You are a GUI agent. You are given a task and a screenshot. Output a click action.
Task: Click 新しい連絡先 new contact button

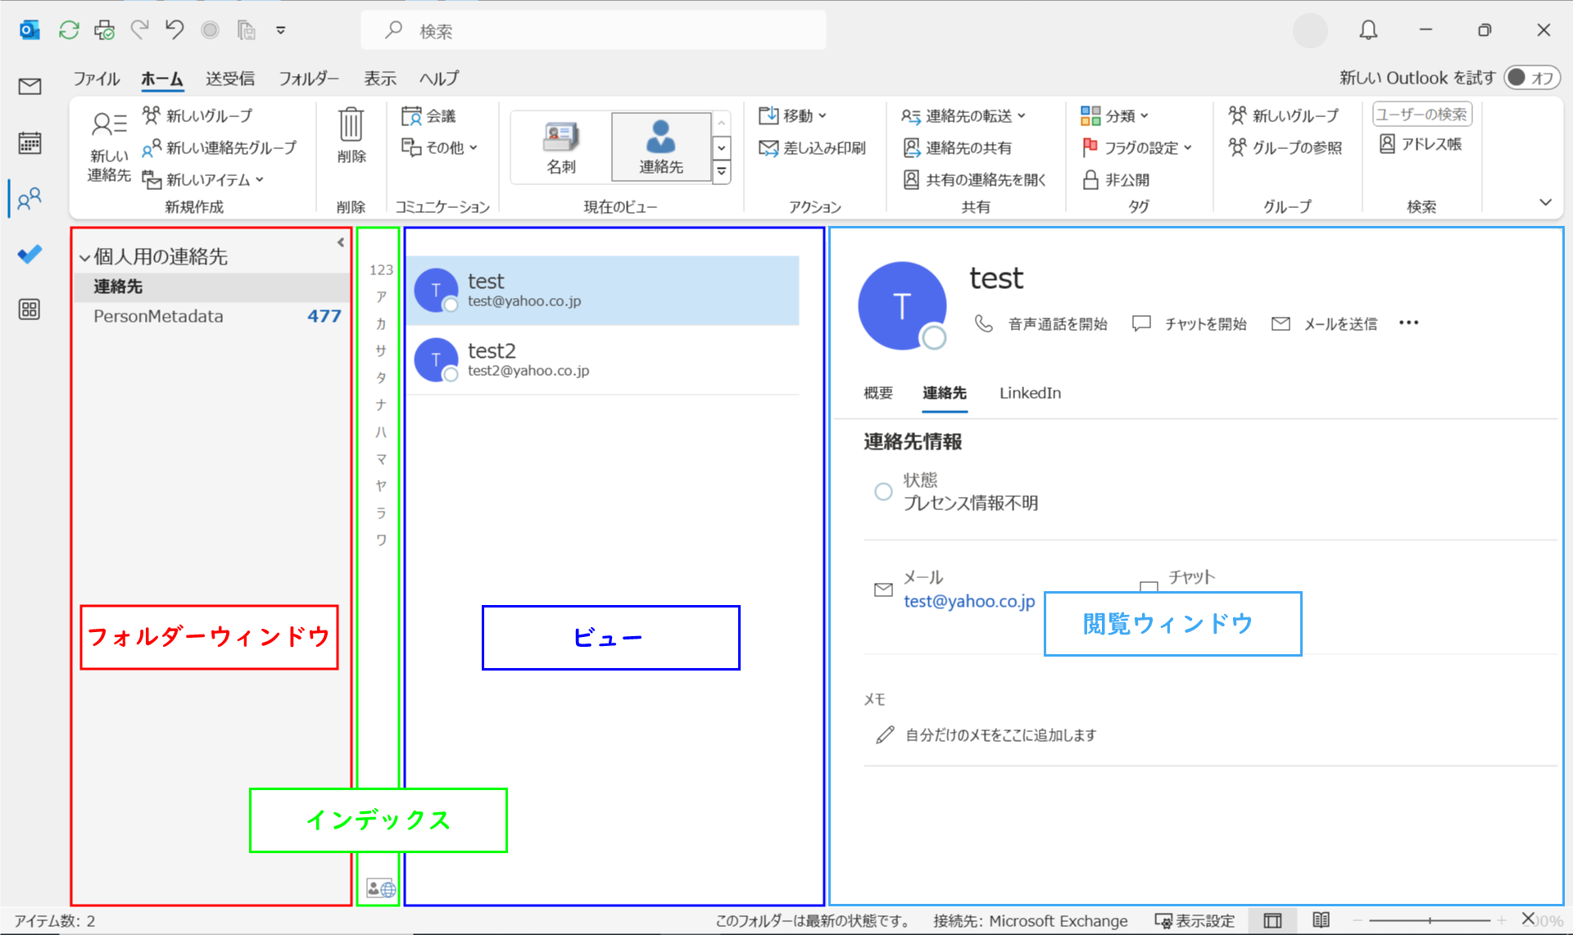[109, 147]
